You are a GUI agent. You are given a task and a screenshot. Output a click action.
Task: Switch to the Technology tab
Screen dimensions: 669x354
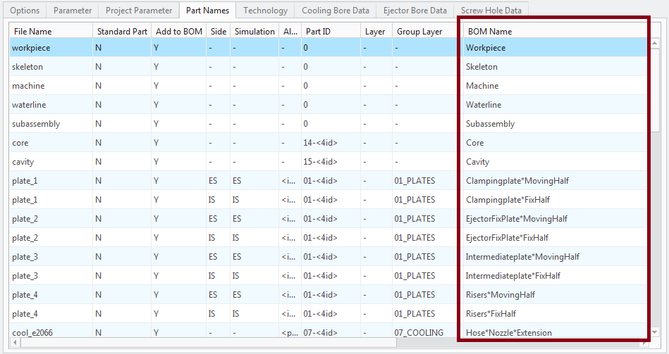pyautogui.click(x=265, y=11)
